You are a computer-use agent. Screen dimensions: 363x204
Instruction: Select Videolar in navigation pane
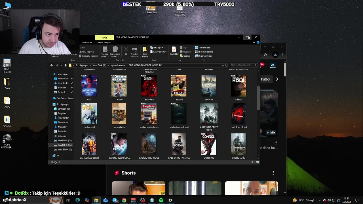tap(60, 136)
